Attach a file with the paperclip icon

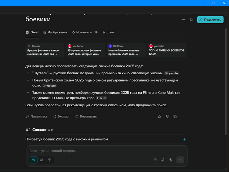[163, 160]
